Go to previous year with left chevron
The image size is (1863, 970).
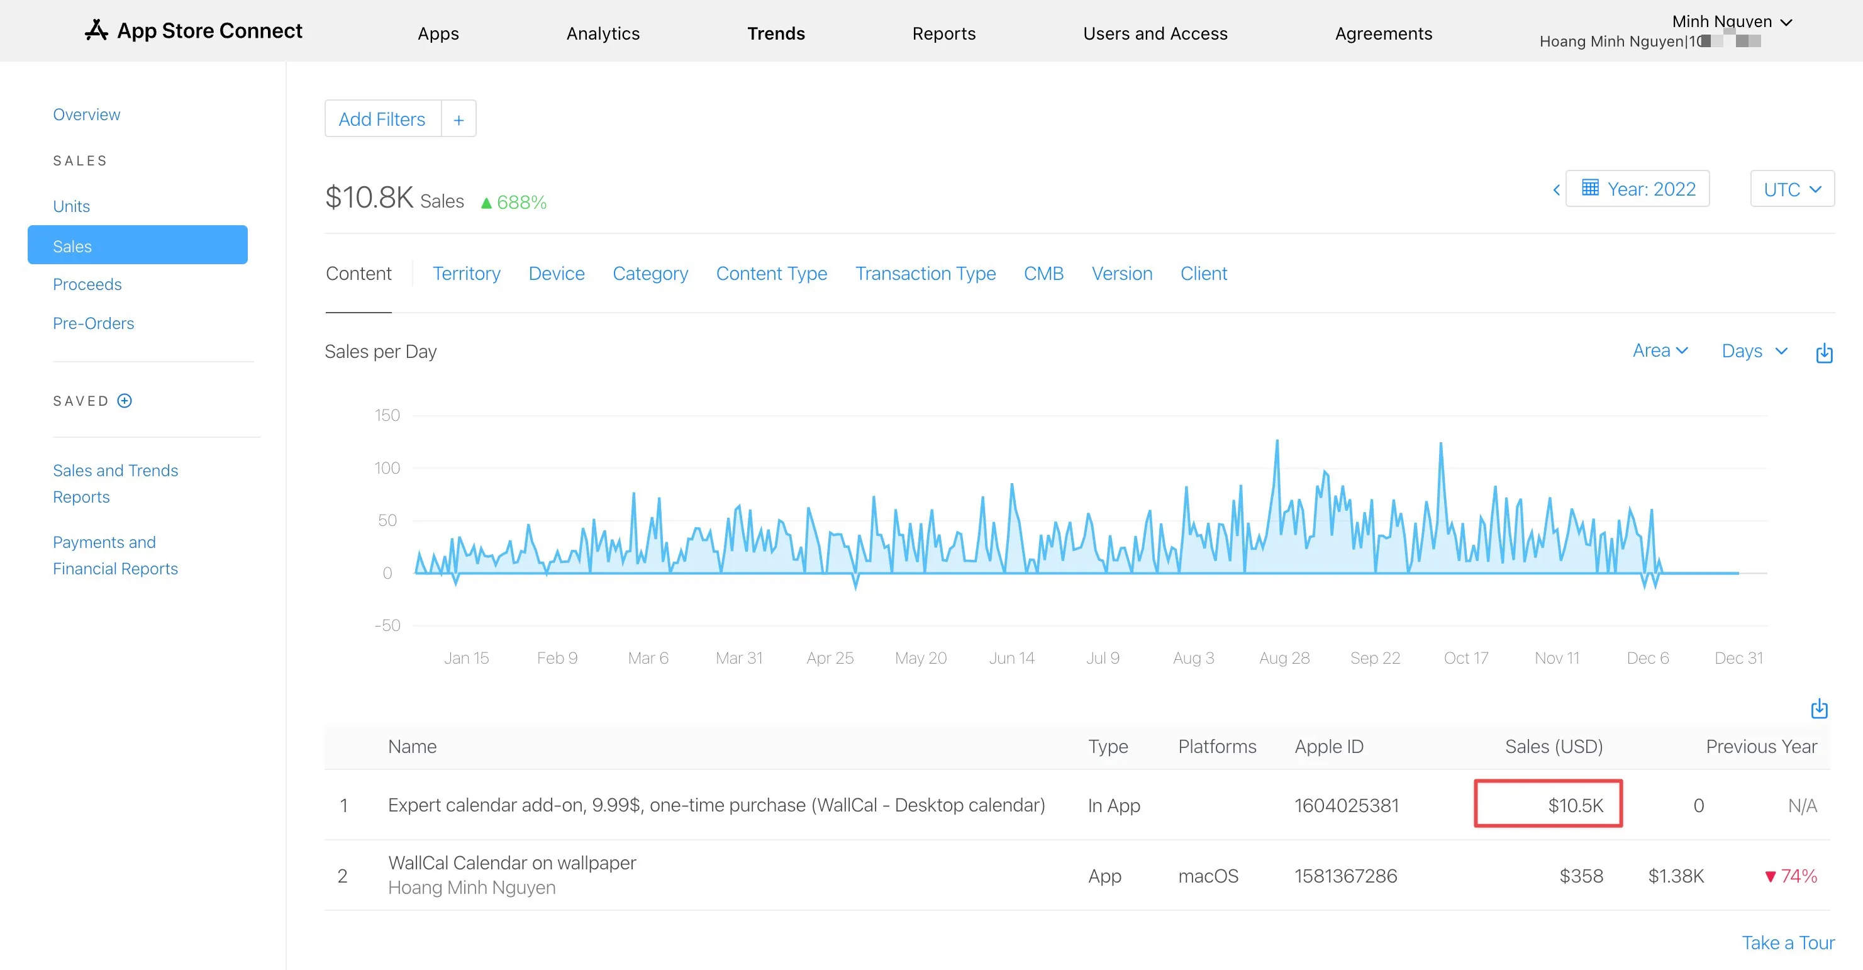pos(1555,189)
